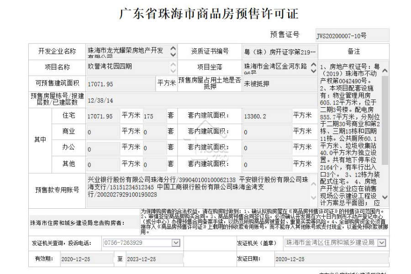The width and height of the screenshot is (411, 274).
Task: Click the 住宅 套内建筑面积 field 13360.2
Action: click(267, 116)
